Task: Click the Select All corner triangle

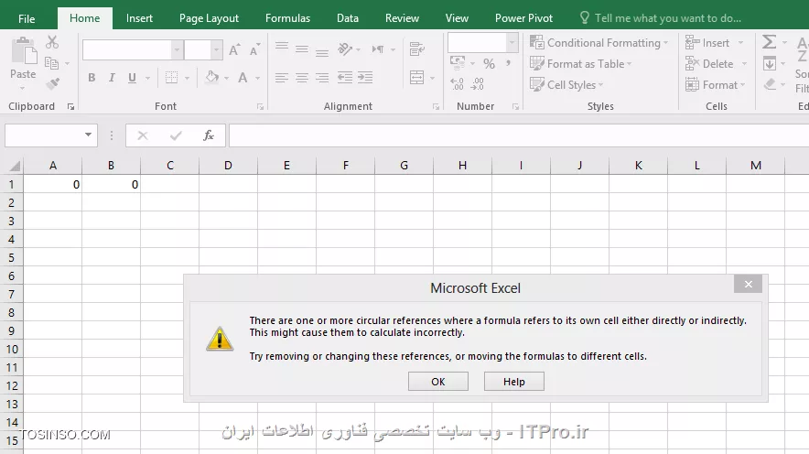Action: point(15,166)
